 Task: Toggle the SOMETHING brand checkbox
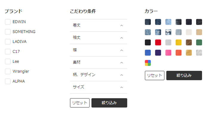tap(8, 32)
